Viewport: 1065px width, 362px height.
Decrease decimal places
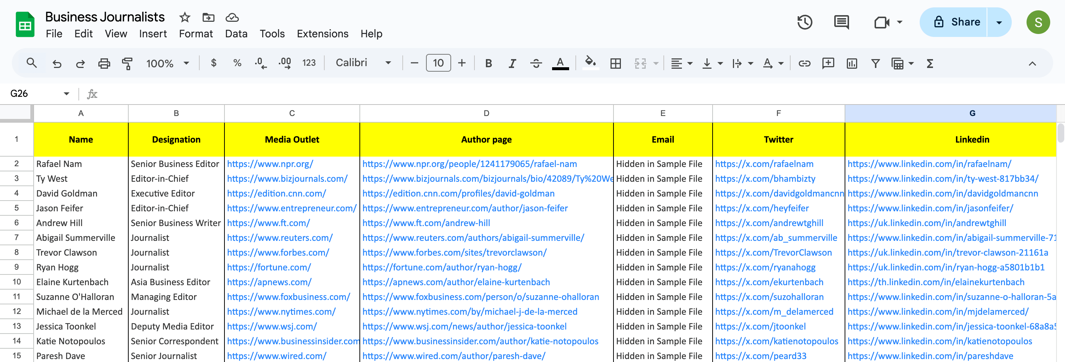(x=260, y=63)
